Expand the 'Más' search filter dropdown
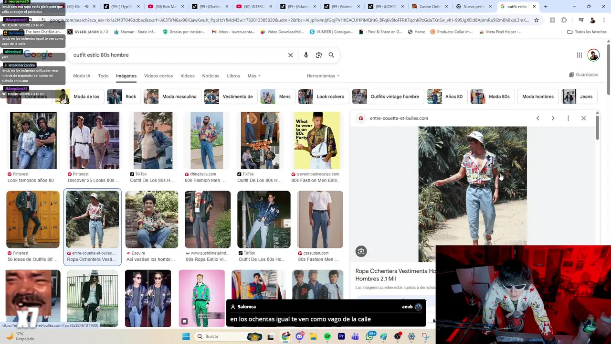Viewport: 611px width, 344px height. click(254, 76)
